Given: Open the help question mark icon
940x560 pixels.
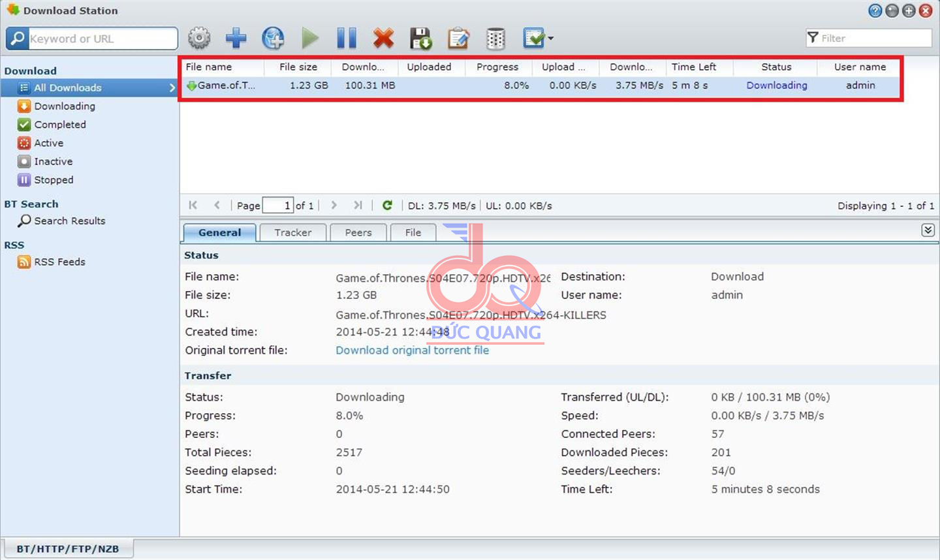Looking at the screenshot, I should (875, 10).
